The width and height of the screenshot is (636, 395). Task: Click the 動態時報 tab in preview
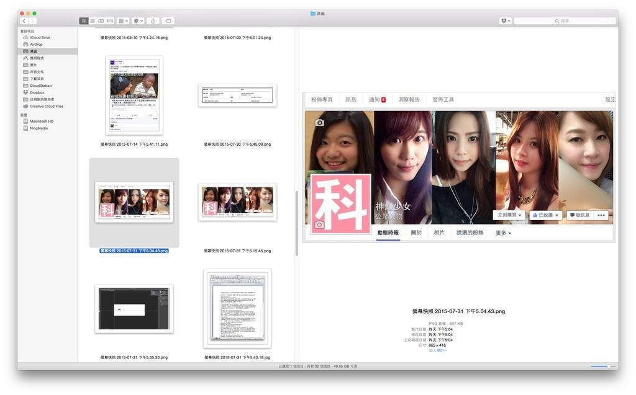[x=388, y=233]
